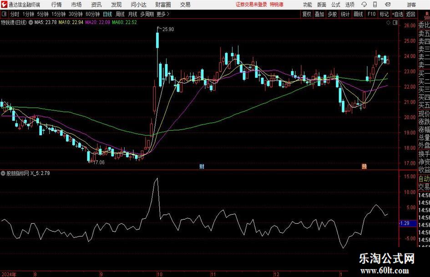
Task: Switch to the 60分钟 period tab
Action: [x=93, y=14]
